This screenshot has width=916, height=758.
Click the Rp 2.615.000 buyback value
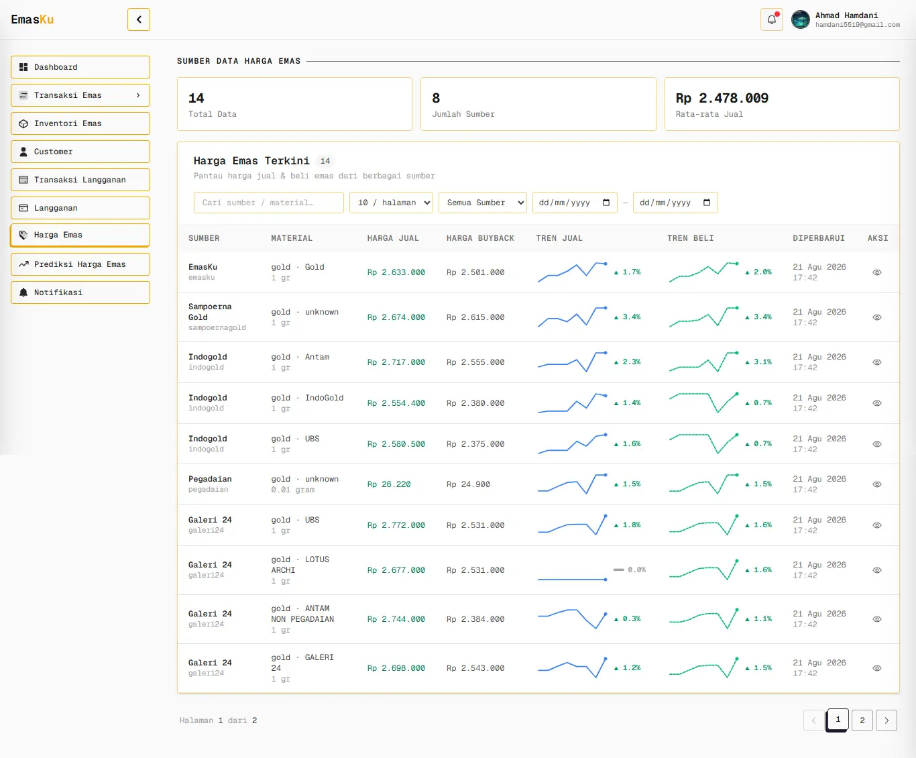tap(475, 317)
